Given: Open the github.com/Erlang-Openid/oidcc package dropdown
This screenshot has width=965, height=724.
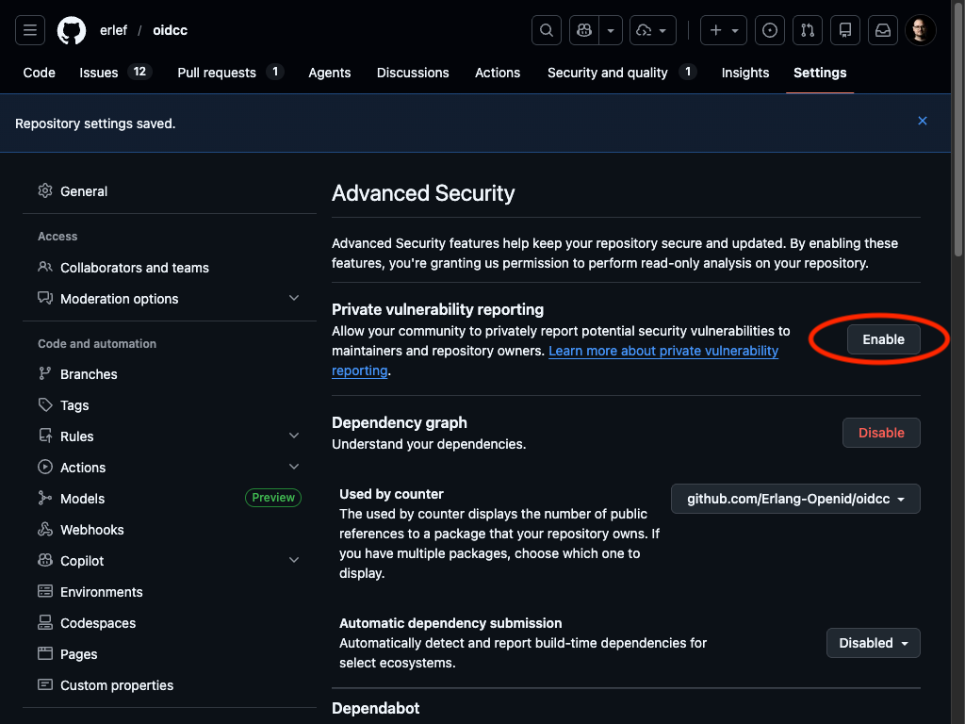Looking at the screenshot, I should [795, 499].
